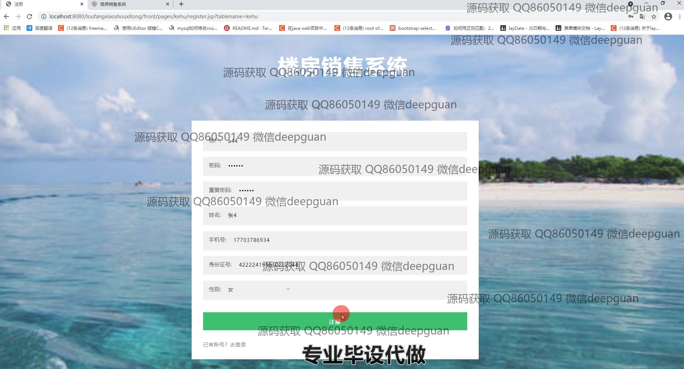Switch to the 楼房销售系统 tab

(x=129, y=4)
